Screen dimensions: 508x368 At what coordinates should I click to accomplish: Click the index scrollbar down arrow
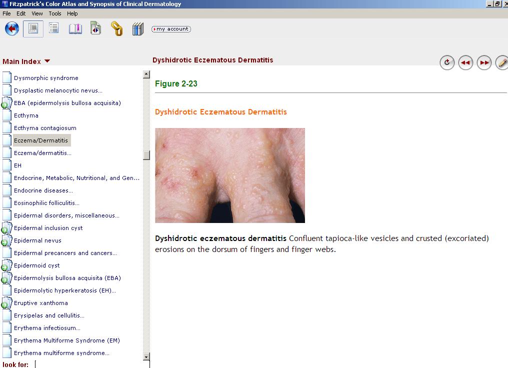(146, 357)
